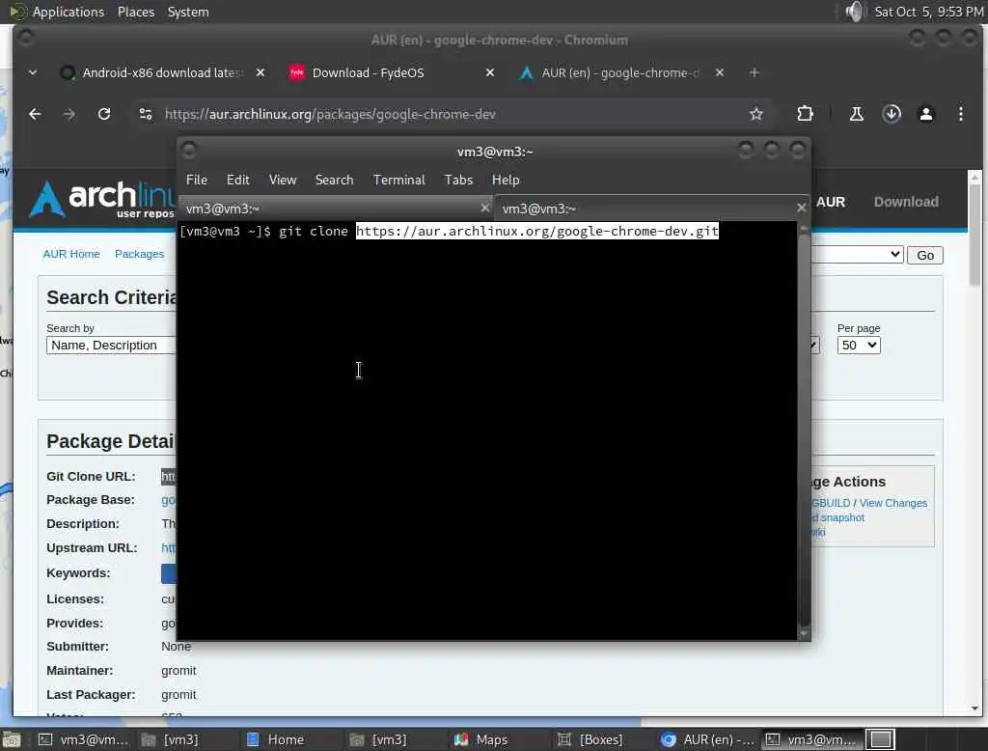Image resolution: width=988 pixels, height=751 pixels.
Task: Open the Terminal menu
Action: pyautogui.click(x=398, y=180)
